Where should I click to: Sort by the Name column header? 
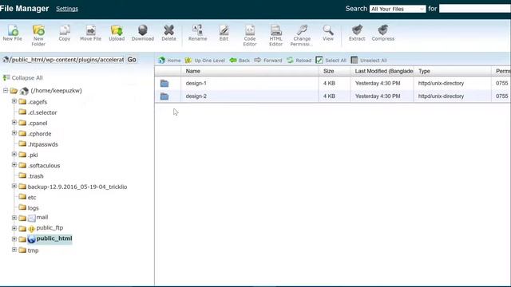tap(250, 71)
